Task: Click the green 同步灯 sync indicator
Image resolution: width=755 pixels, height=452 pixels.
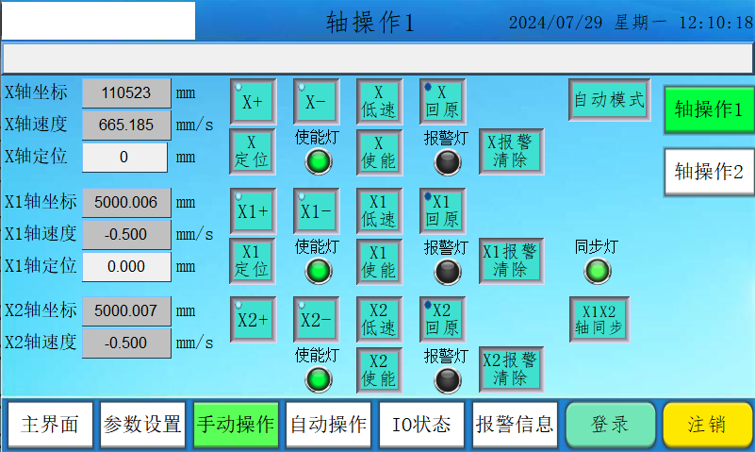Action: (x=597, y=272)
